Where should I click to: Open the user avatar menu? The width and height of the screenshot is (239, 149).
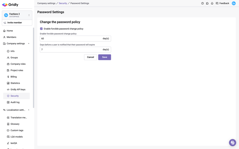tap(234, 4)
